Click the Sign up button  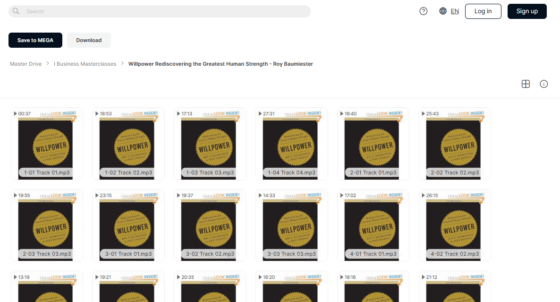pyautogui.click(x=527, y=11)
